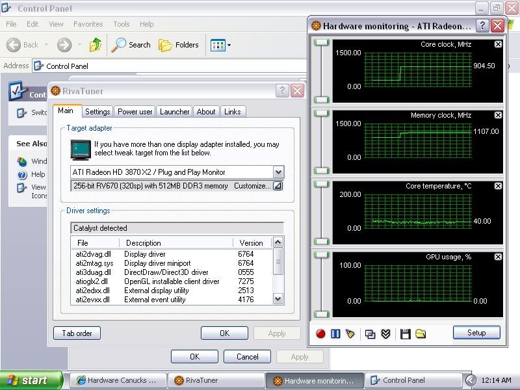Click the overlapping windows icon in monitoring toolbar
This screenshot has width=520, height=390.
pyautogui.click(x=370, y=334)
